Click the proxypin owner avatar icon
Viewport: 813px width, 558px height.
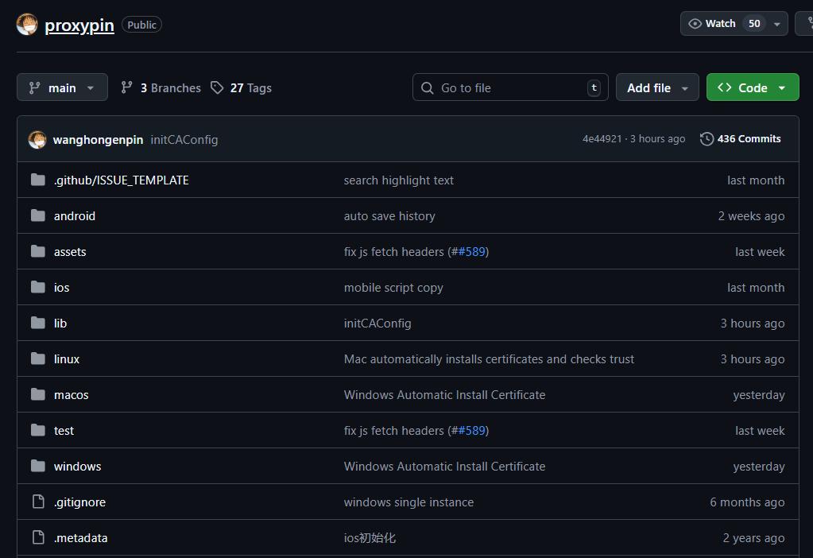[x=27, y=25]
